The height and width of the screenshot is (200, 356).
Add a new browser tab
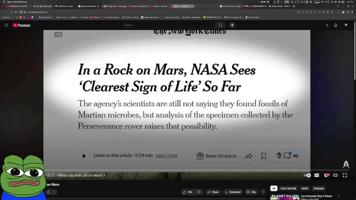(x=294, y=6)
